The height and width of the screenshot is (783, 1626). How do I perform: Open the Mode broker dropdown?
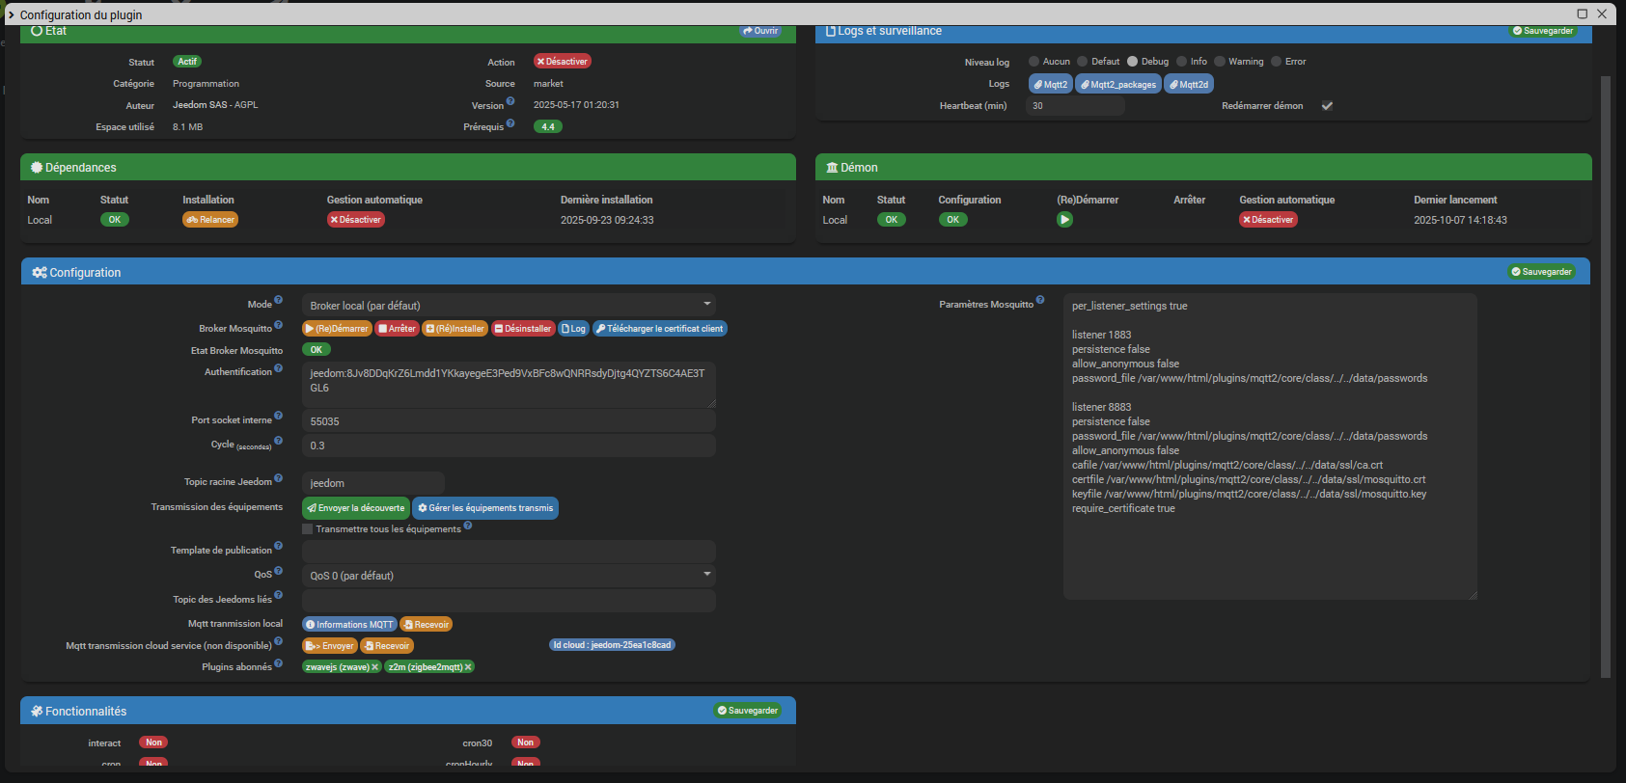click(509, 306)
